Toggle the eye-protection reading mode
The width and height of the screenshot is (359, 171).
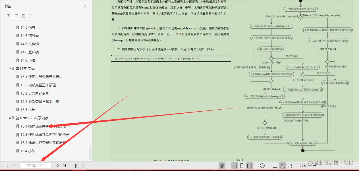pyautogui.click(x=222, y=166)
